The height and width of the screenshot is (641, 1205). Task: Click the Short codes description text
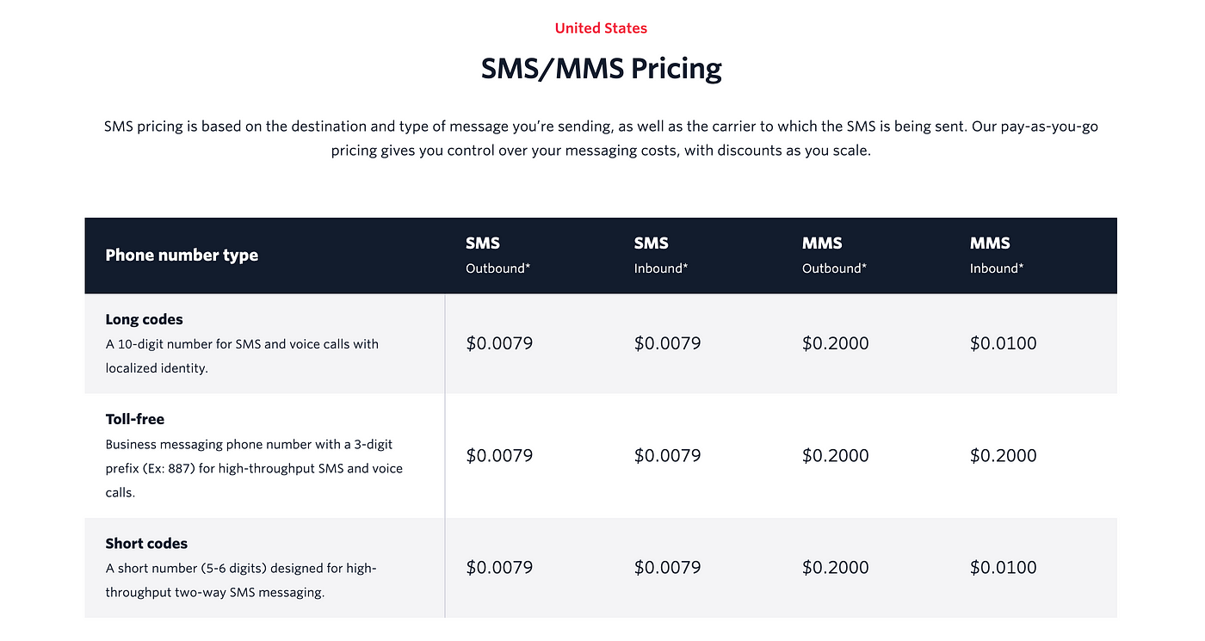click(x=241, y=580)
